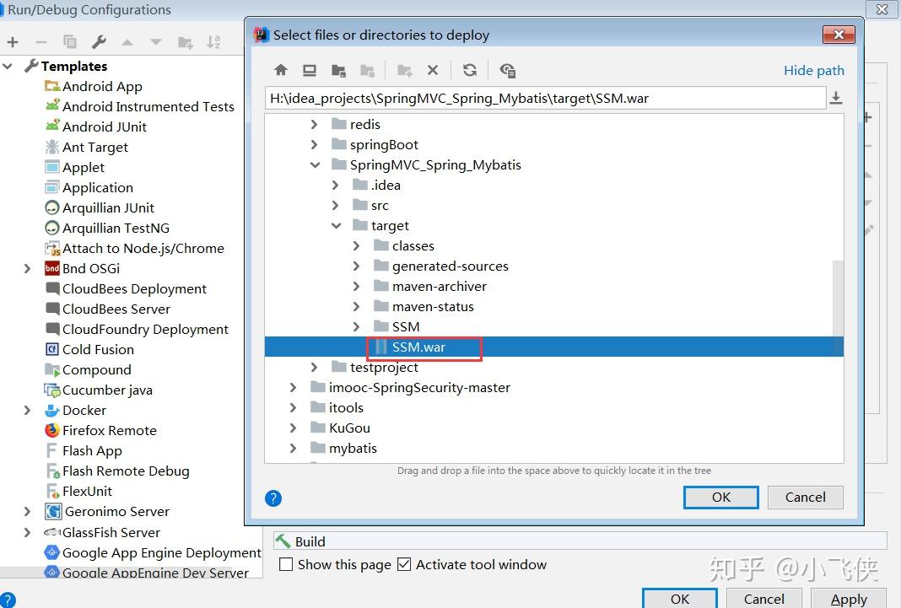
Task: Click the New Folder icon in file chooser
Action: [x=405, y=70]
